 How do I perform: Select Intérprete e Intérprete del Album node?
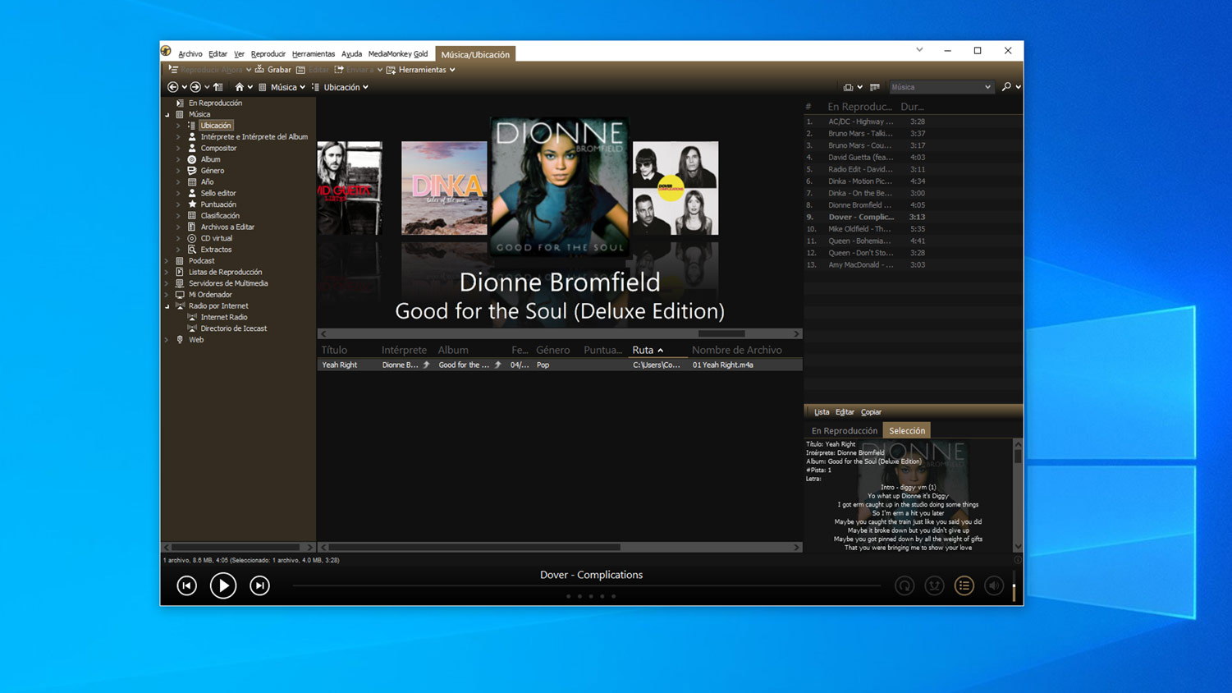point(254,137)
